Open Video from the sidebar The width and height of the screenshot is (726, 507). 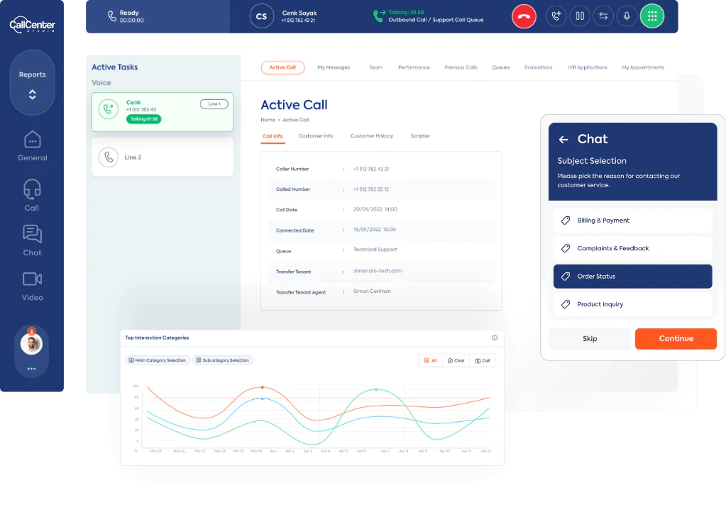click(32, 286)
